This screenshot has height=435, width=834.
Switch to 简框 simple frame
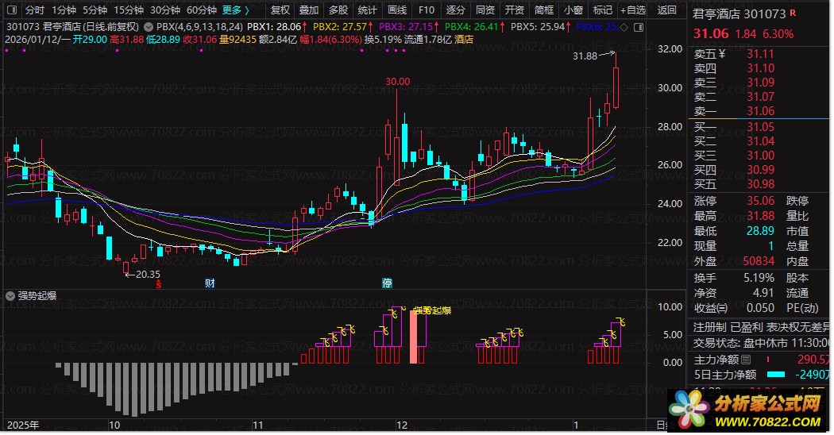pyautogui.click(x=544, y=10)
